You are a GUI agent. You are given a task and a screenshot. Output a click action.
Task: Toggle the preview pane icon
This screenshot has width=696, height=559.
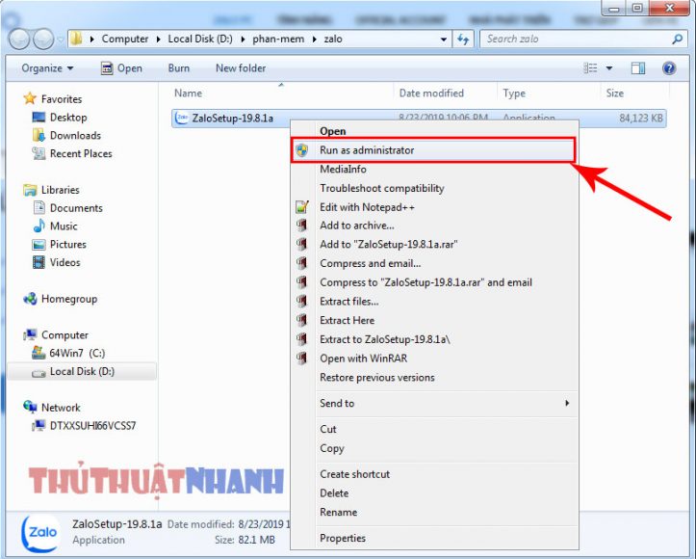[638, 68]
